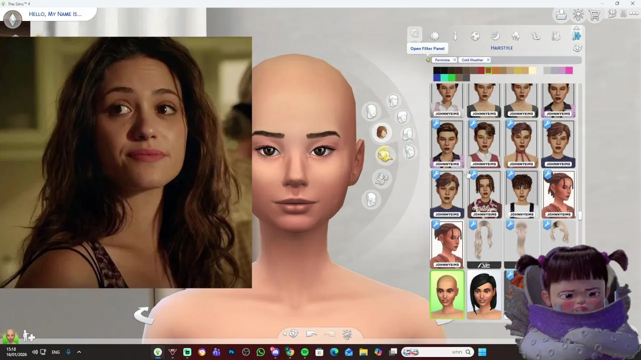The height and width of the screenshot is (360, 641).
Task: Open Photoshop from the taskbar
Action: click(231, 352)
